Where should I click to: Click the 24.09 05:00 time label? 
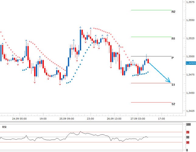19,119
